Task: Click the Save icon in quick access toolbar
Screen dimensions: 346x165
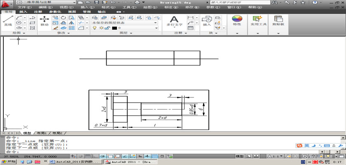Action: (x=96, y=2)
